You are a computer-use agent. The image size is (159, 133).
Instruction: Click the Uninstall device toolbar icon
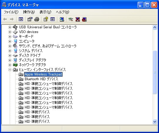coord(78,19)
